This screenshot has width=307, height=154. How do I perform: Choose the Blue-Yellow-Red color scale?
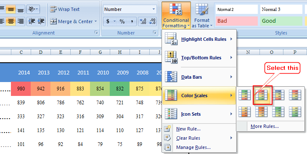(278, 95)
